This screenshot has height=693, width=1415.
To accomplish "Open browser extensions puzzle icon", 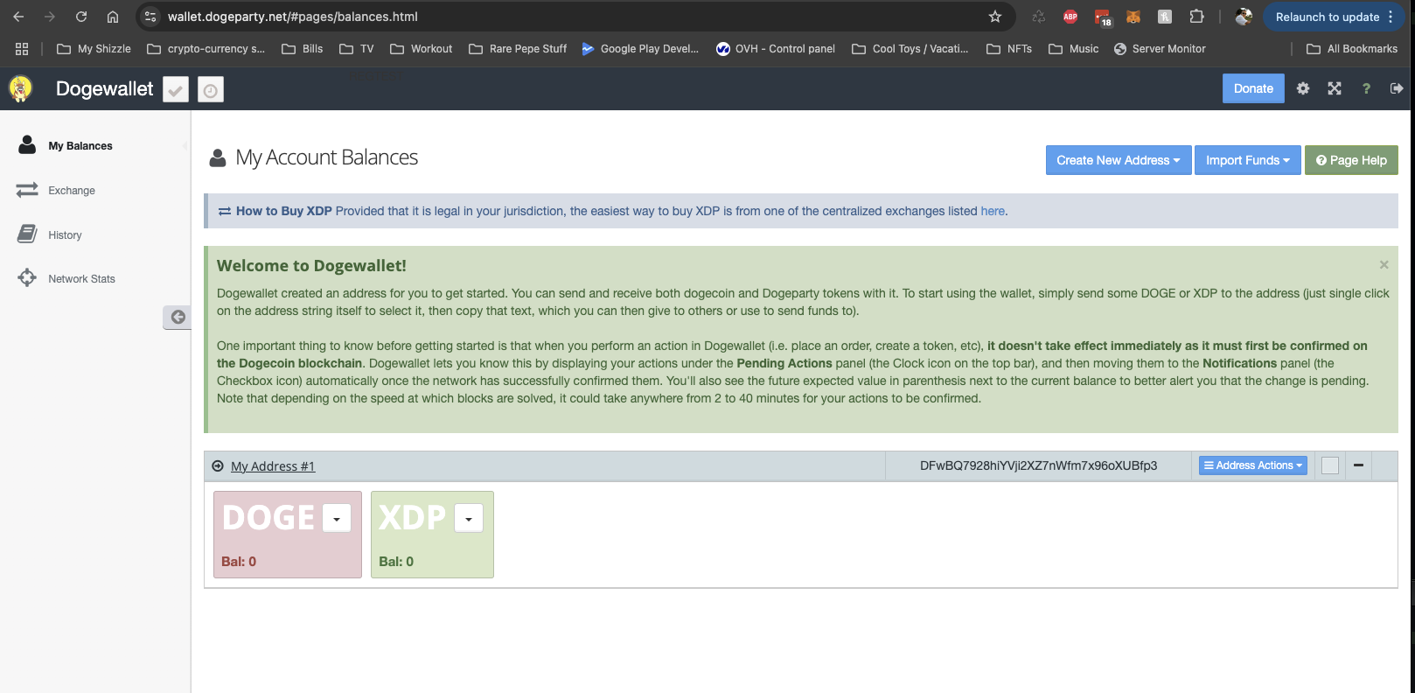I will pos(1196,17).
